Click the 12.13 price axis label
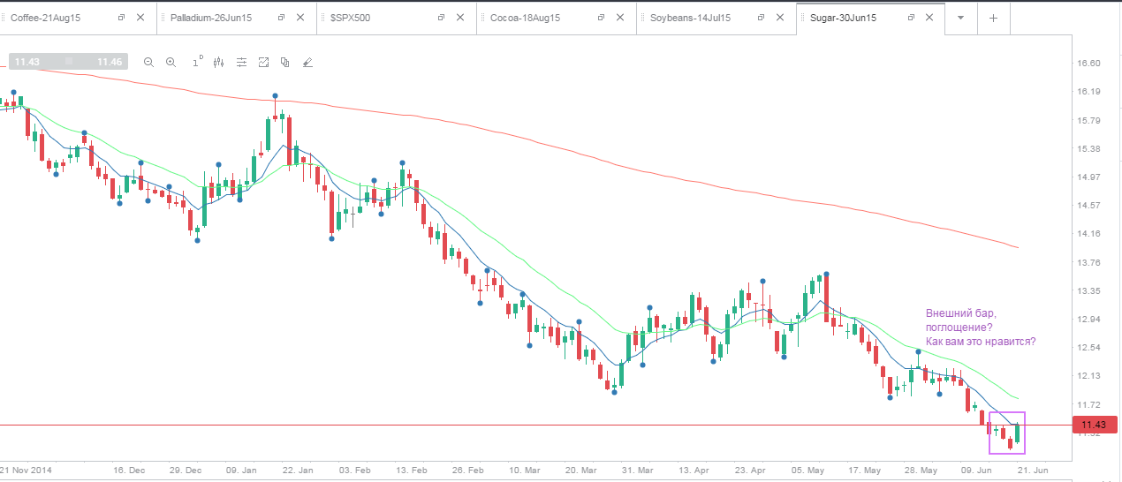Screen dimensions: 1122x482 pyautogui.click(x=1088, y=375)
